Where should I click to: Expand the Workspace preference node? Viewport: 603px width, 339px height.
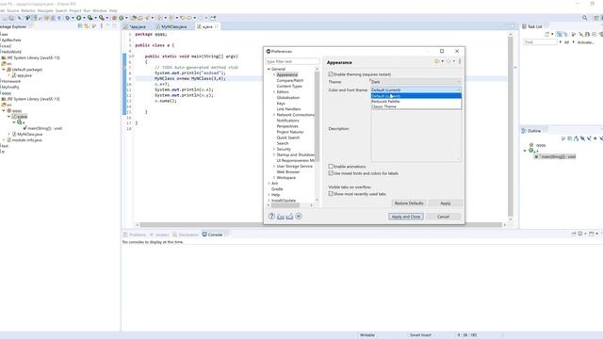(274, 178)
